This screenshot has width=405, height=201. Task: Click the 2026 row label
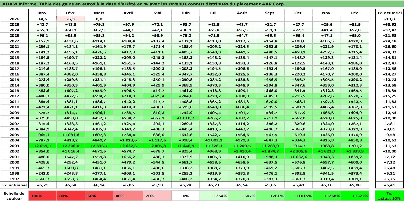click(x=14, y=19)
